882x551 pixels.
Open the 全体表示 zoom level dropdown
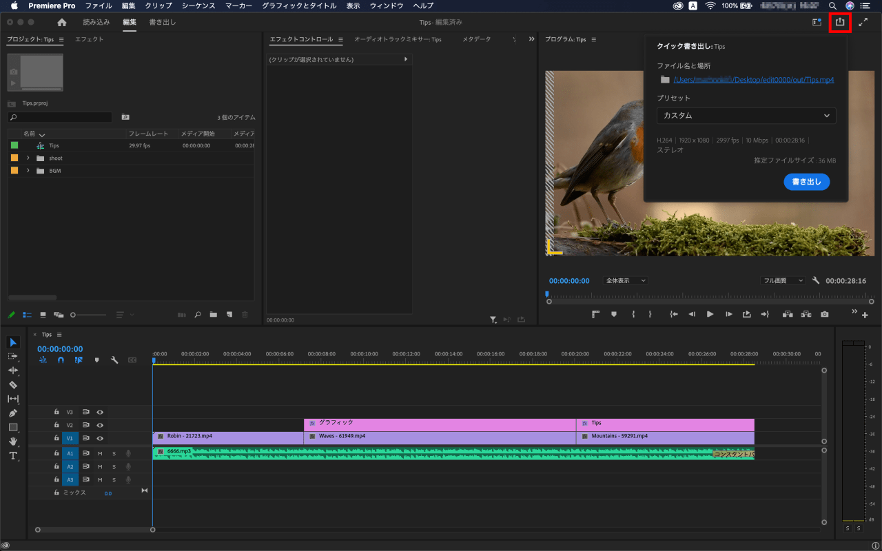pyautogui.click(x=626, y=281)
